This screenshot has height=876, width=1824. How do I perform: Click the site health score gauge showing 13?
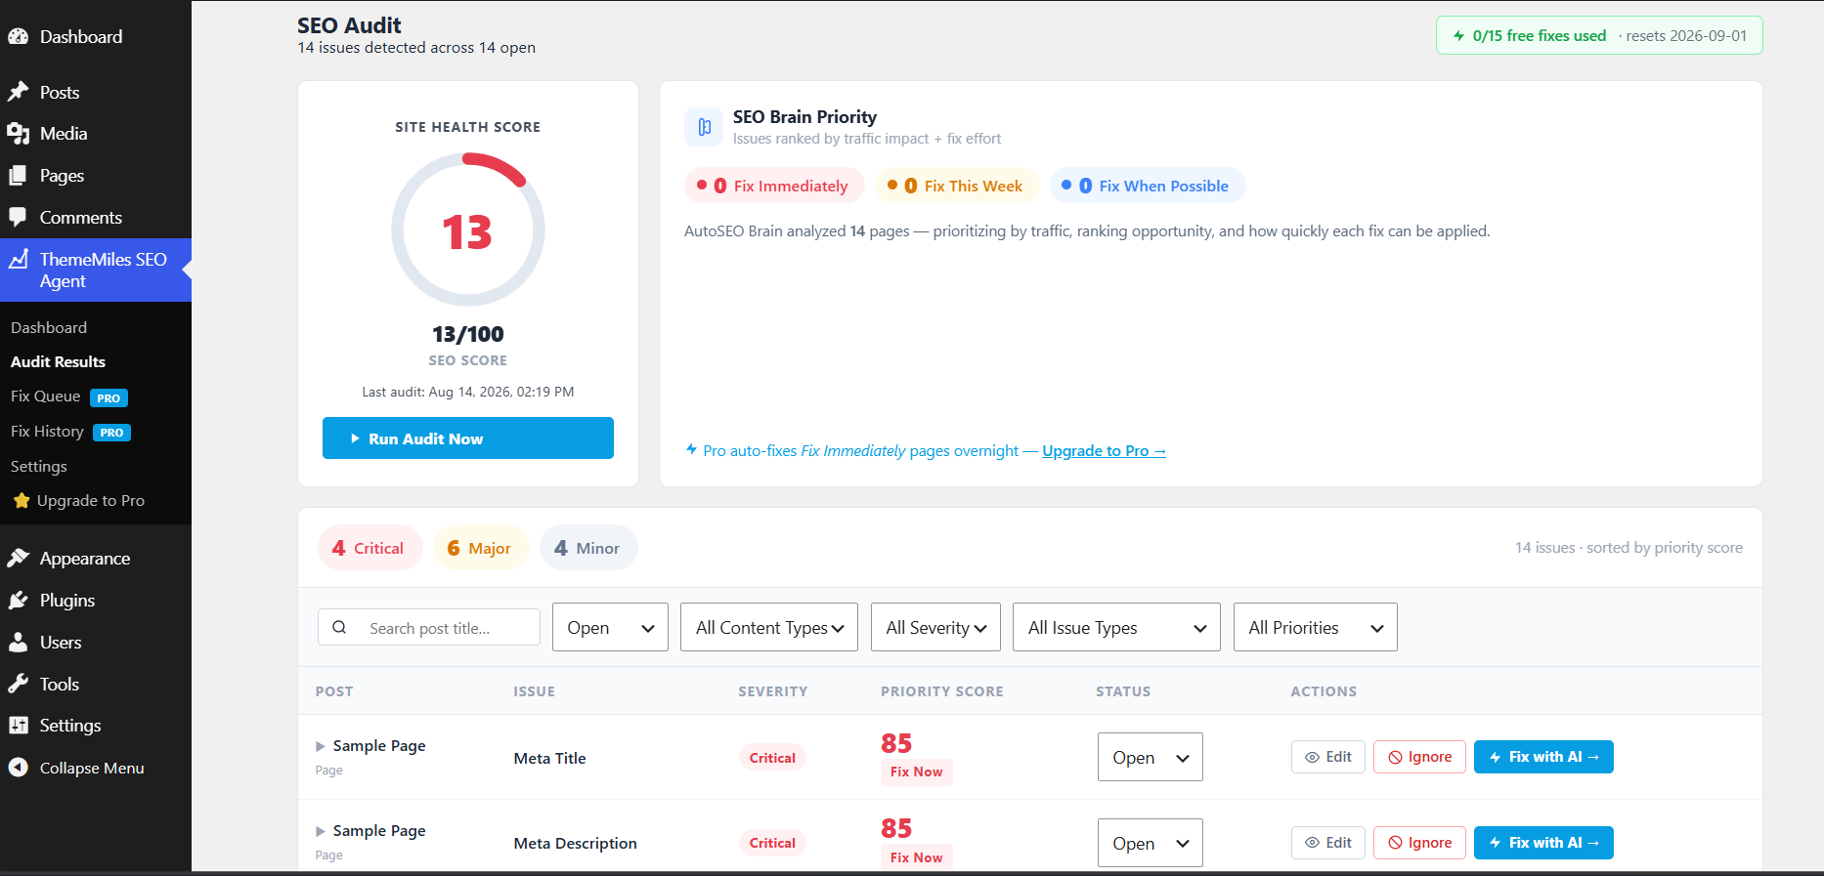(x=468, y=229)
